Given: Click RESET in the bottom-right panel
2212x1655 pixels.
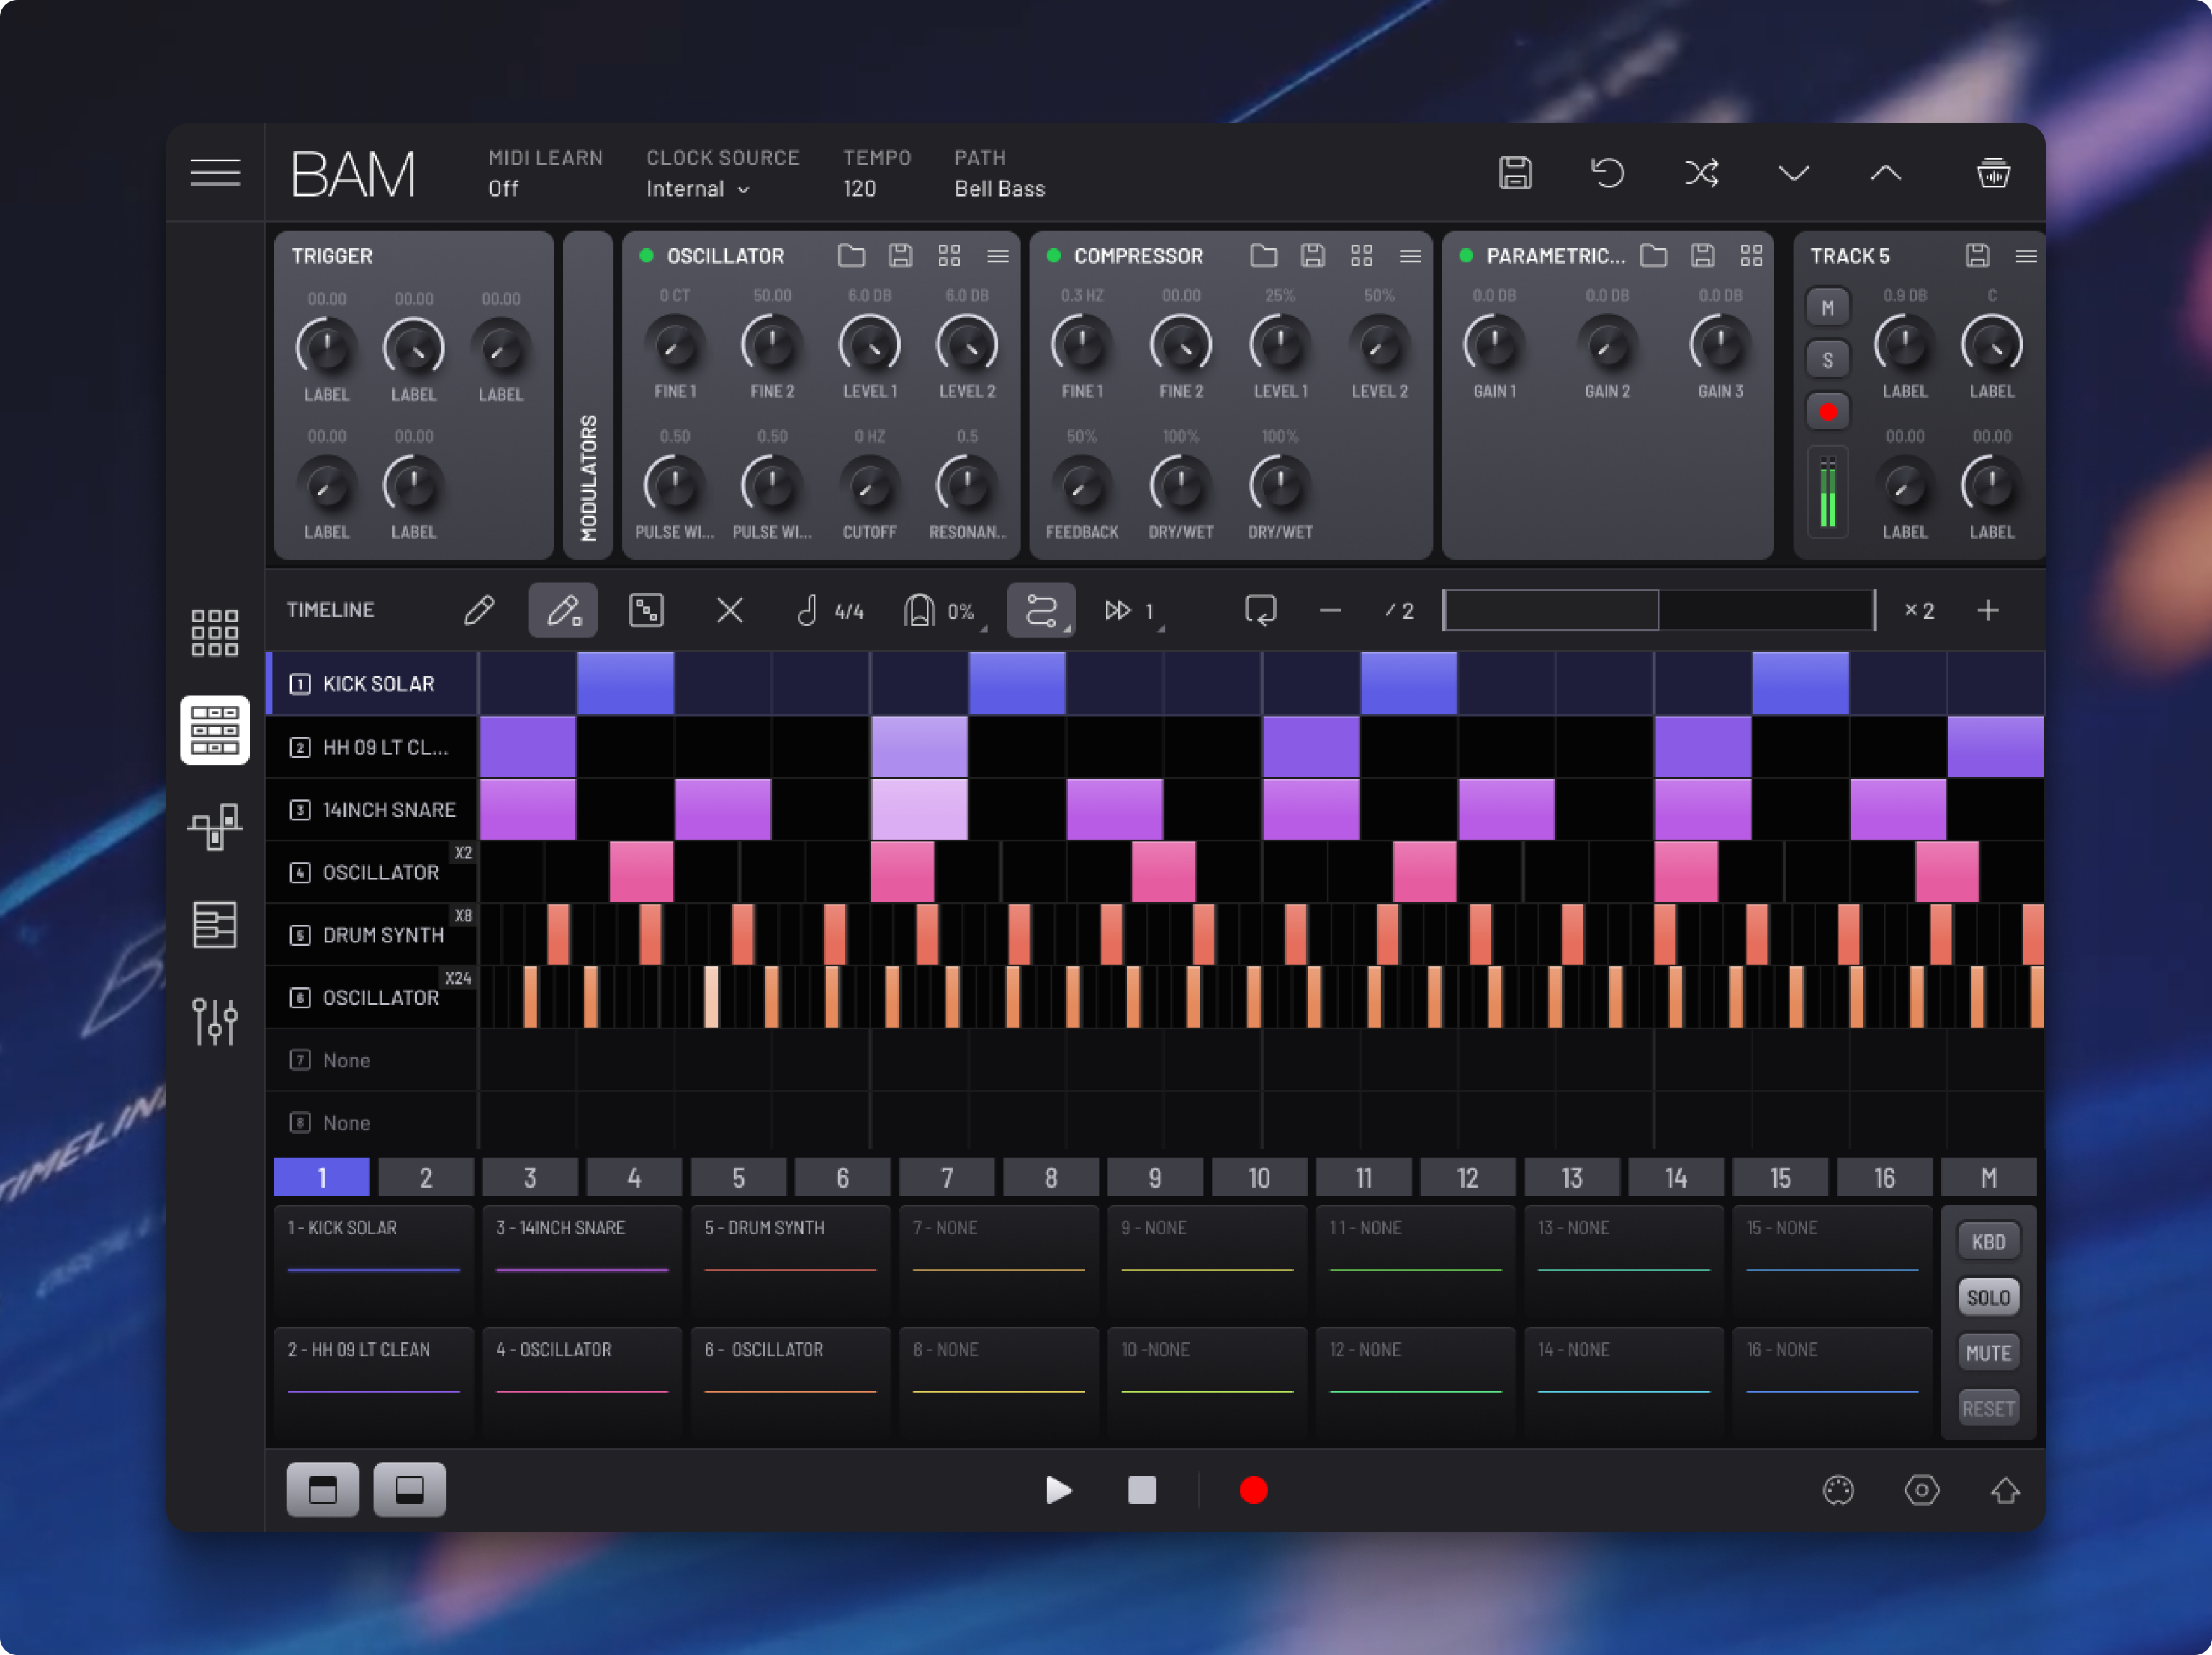Looking at the screenshot, I should (1988, 1407).
